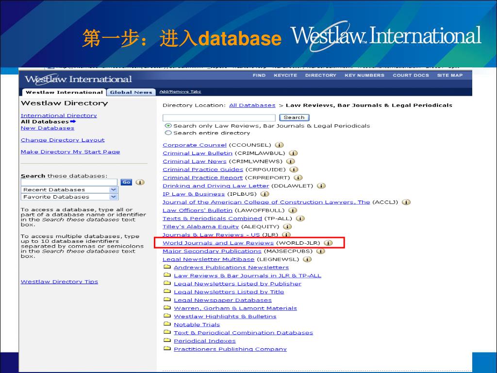497x373 pixels.
Task: Open Legal Newsletter Multibase link
Action: 209,259
